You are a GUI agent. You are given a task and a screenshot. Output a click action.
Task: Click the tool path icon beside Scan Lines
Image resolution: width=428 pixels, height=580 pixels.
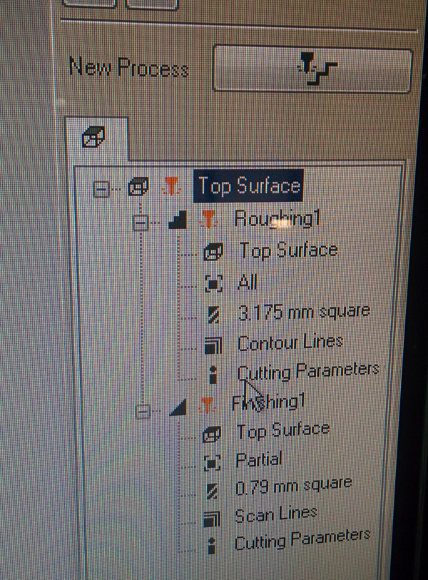pyautogui.click(x=211, y=519)
